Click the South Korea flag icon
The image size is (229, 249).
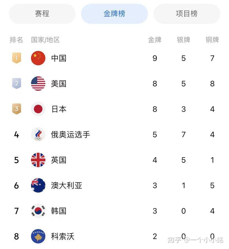pos(38,211)
